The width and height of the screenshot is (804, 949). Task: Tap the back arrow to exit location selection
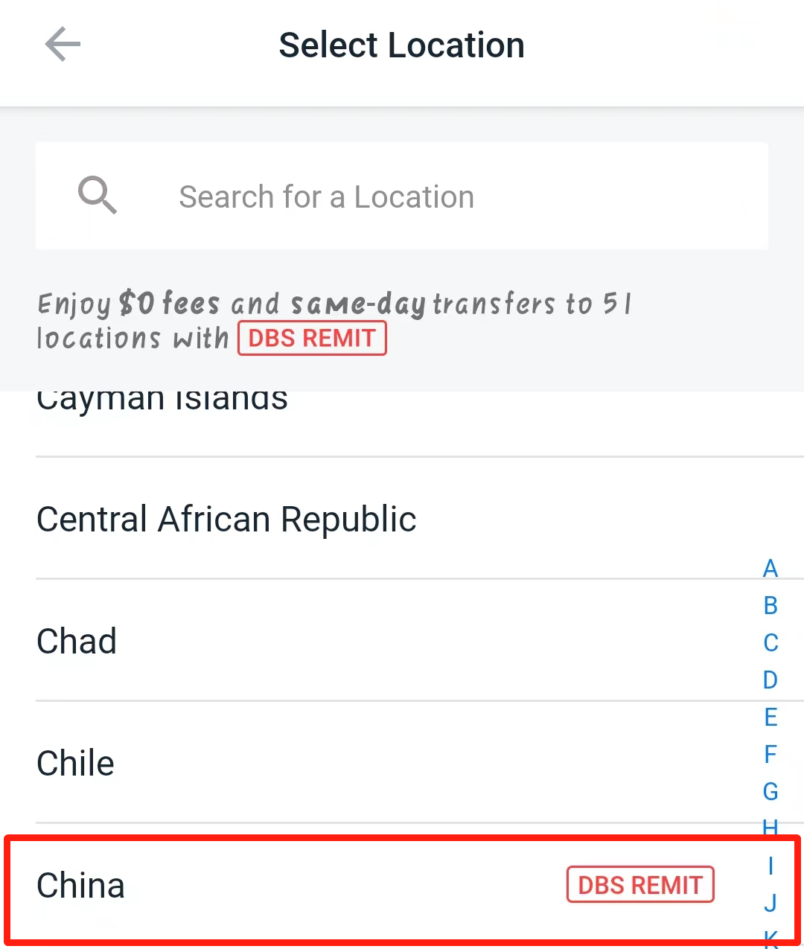tap(63, 44)
